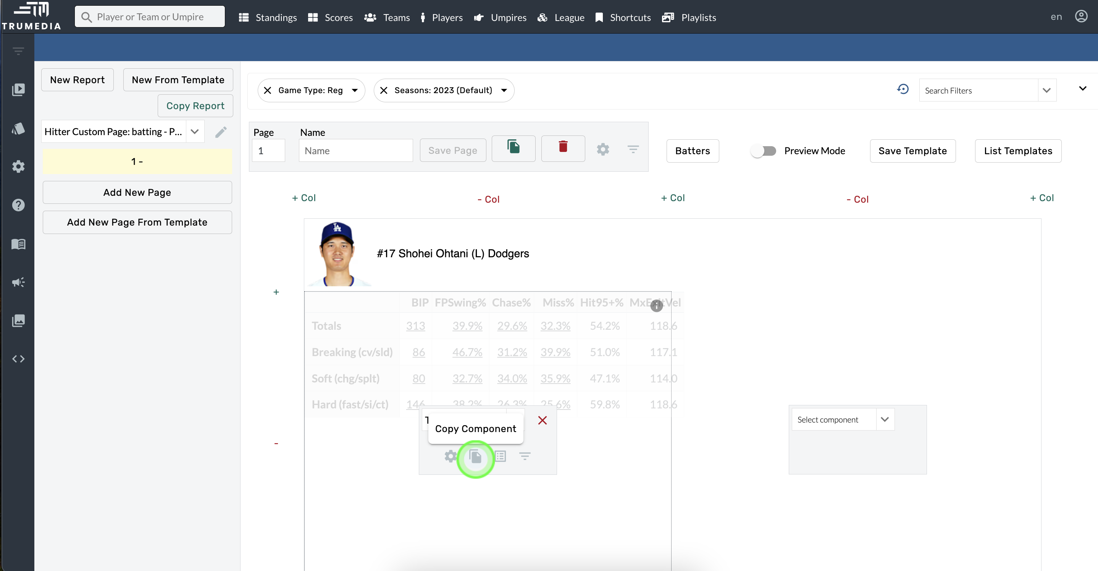
Task: Expand the Search Filters dropdown
Action: pyautogui.click(x=1046, y=90)
